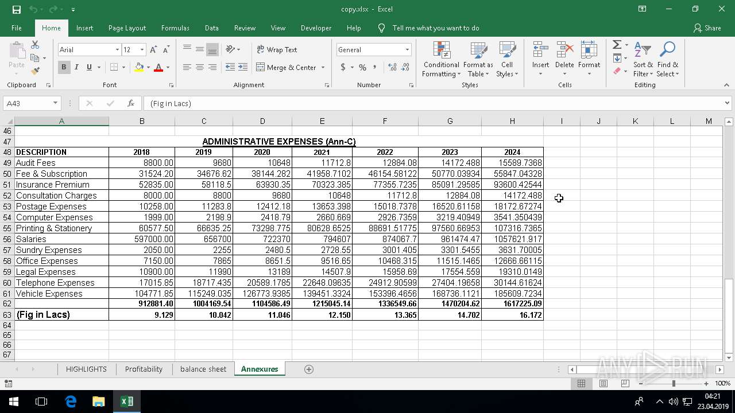Click the Cut scissors icon

[35, 45]
